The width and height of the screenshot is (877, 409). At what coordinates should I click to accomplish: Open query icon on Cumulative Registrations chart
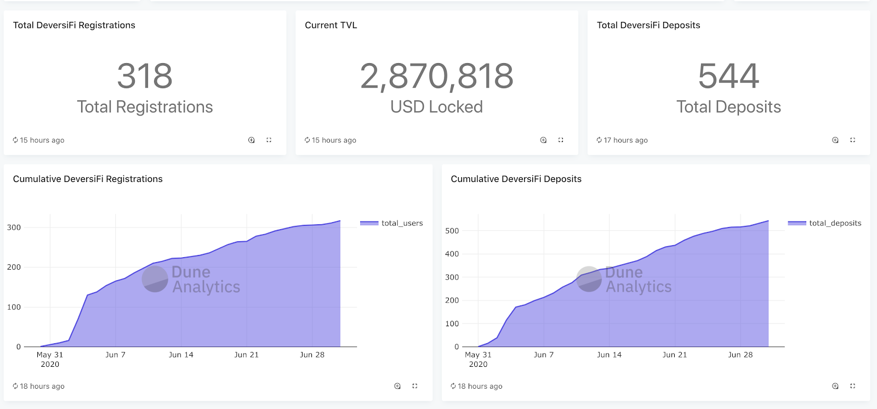tap(397, 386)
